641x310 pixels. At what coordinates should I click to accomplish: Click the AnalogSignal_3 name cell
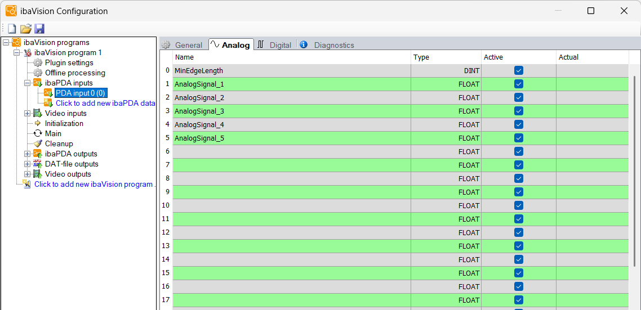[x=291, y=111]
